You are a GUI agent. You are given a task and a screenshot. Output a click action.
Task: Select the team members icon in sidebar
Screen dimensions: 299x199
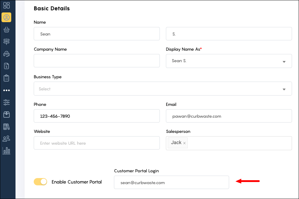7,139
